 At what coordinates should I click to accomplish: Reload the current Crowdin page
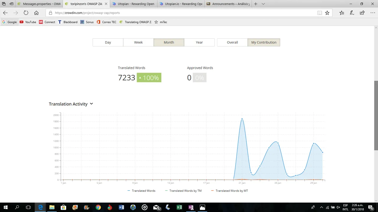coord(26,13)
